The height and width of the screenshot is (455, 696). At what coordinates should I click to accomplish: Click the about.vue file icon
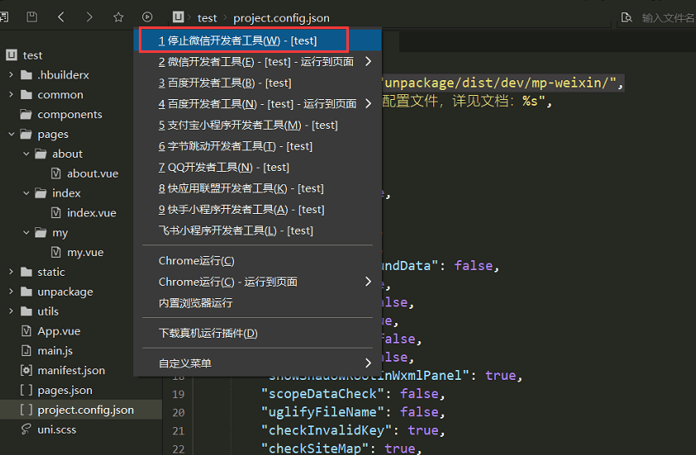[56, 173]
